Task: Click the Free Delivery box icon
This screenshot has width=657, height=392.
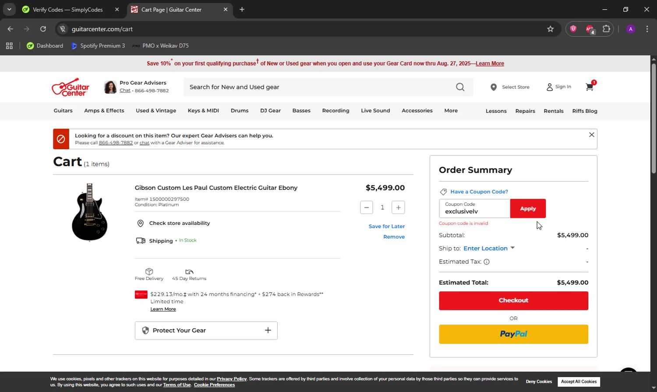Action: [x=149, y=271]
